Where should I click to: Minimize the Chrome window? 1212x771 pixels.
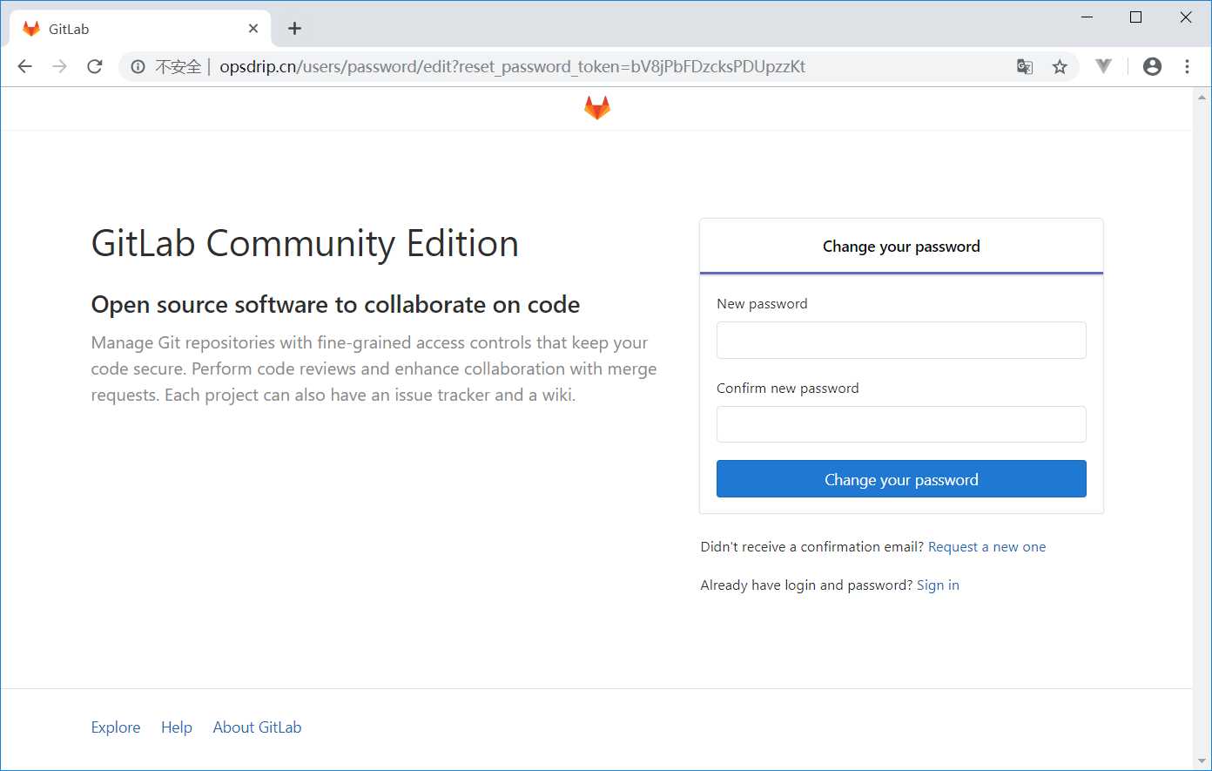[1087, 17]
